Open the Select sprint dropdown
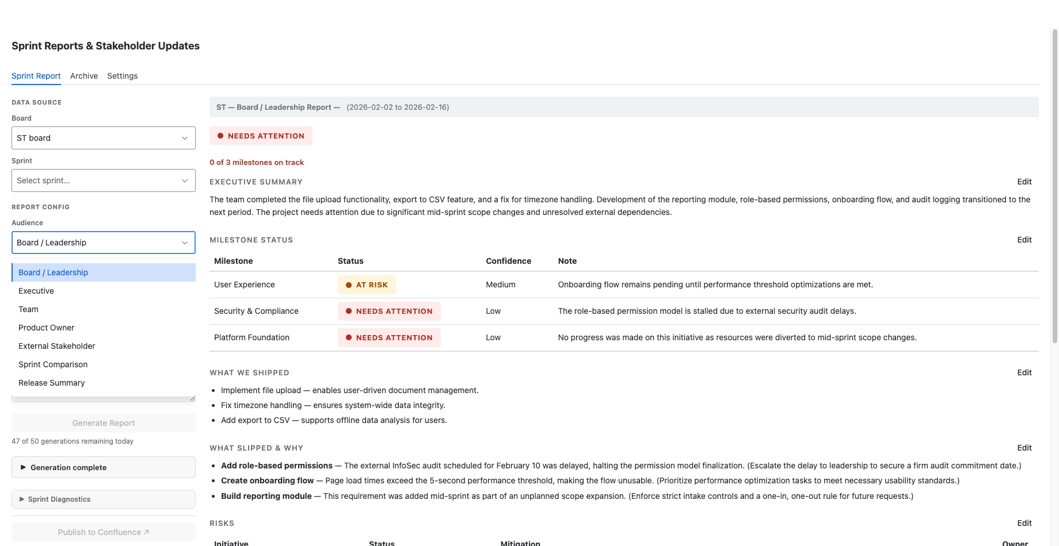 pyautogui.click(x=103, y=180)
